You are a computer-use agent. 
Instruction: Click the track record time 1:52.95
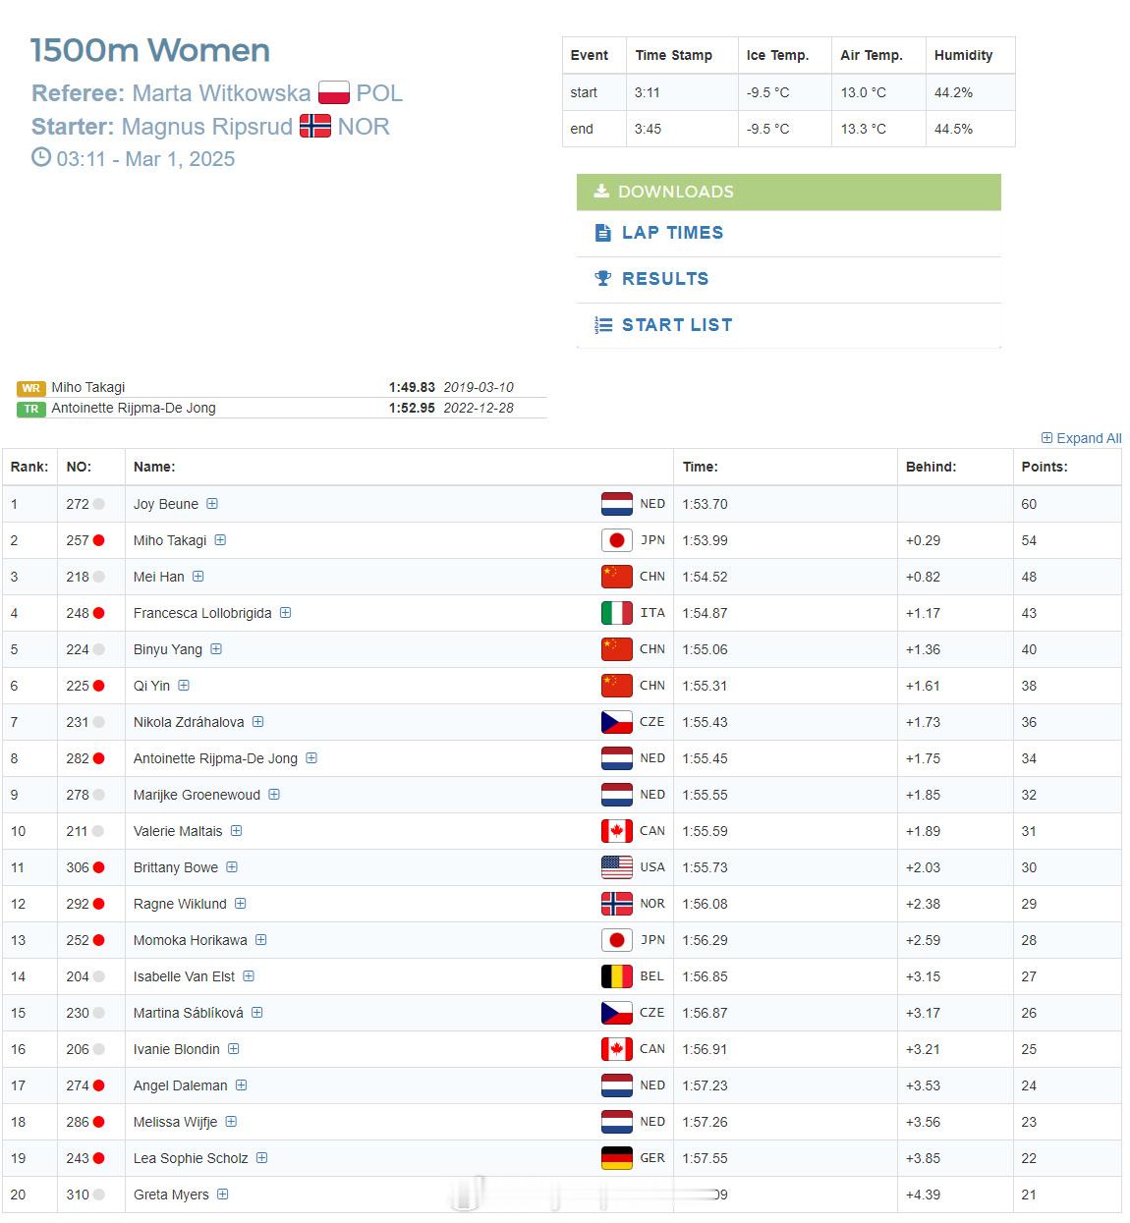pos(412,408)
